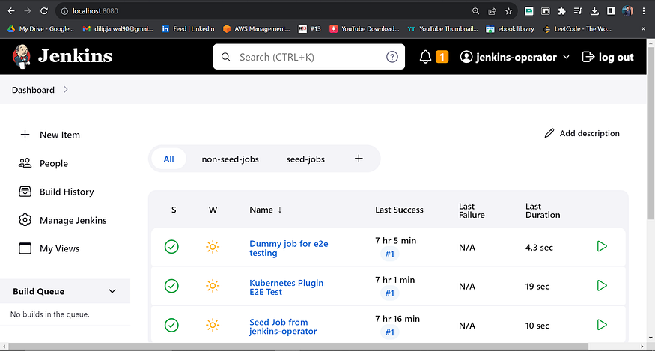Image resolution: width=655 pixels, height=351 pixels.
Task: Click sunny weather icon of Seed Job row
Action: 213,325
